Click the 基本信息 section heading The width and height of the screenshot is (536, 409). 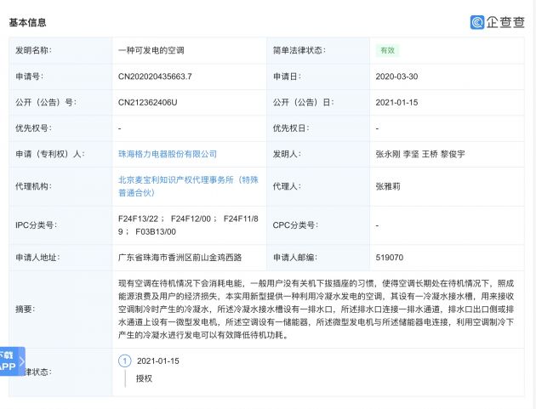[28, 23]
